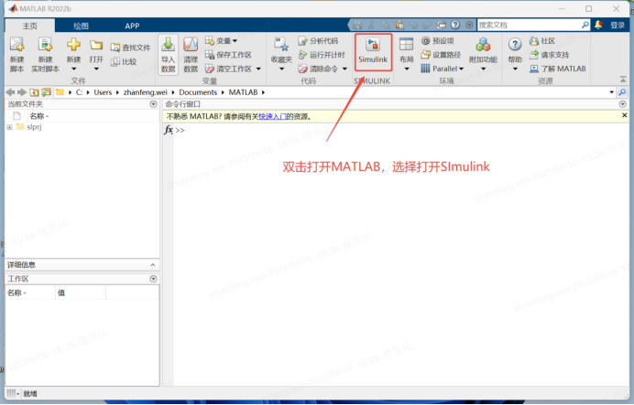Open the address bar path dropdown arrow
The image size is (634, 405).
tap(612, 92)
